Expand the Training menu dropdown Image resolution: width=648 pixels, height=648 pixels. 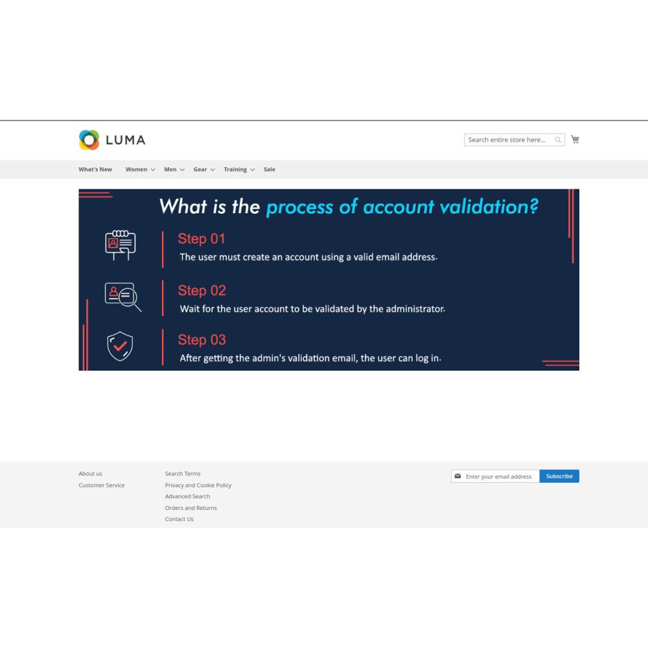(239, 169)
